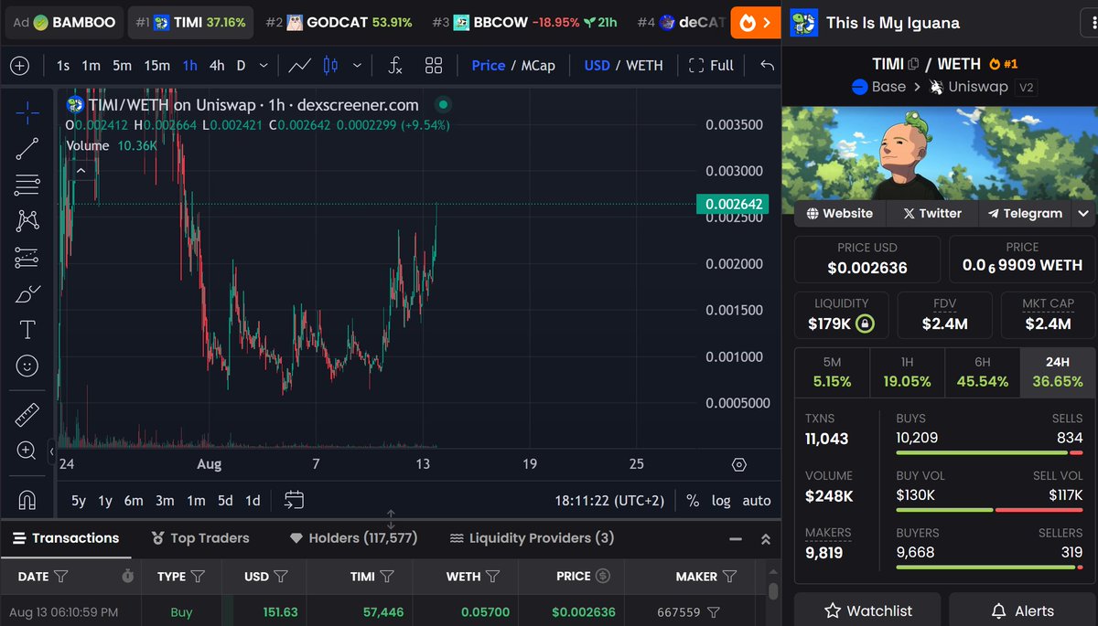
Task: Select the ruler measure tool
Action: [27, 416]
